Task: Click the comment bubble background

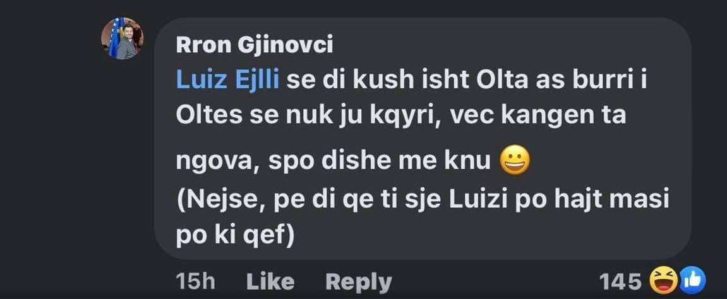Action: tap(422, 139)
